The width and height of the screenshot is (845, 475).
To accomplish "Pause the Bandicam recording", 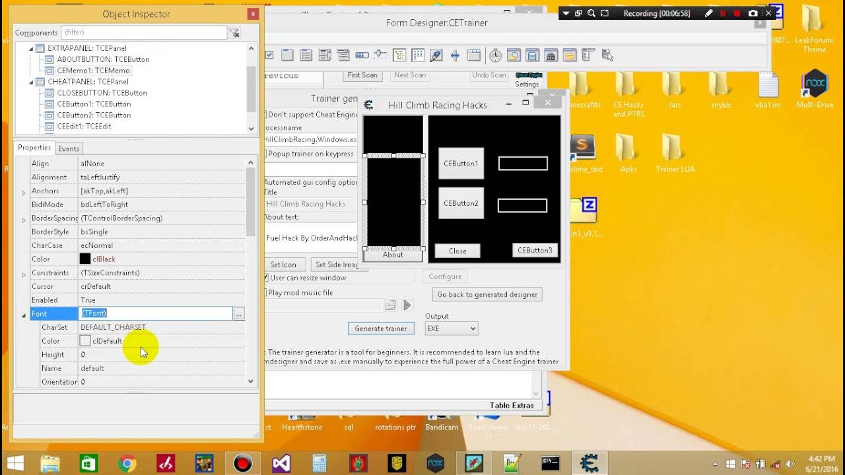I will (x=723, y=13).
